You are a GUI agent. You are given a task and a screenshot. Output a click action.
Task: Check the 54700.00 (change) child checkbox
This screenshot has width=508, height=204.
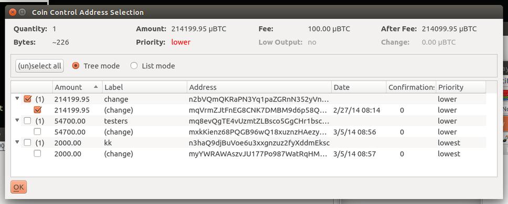pos(38,132)
